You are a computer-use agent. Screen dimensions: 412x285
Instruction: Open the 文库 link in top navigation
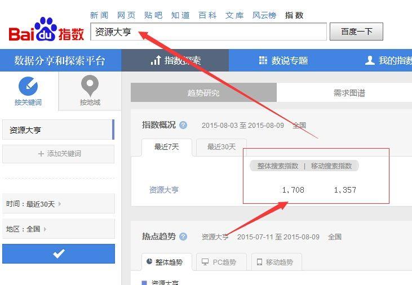point(234,15)
